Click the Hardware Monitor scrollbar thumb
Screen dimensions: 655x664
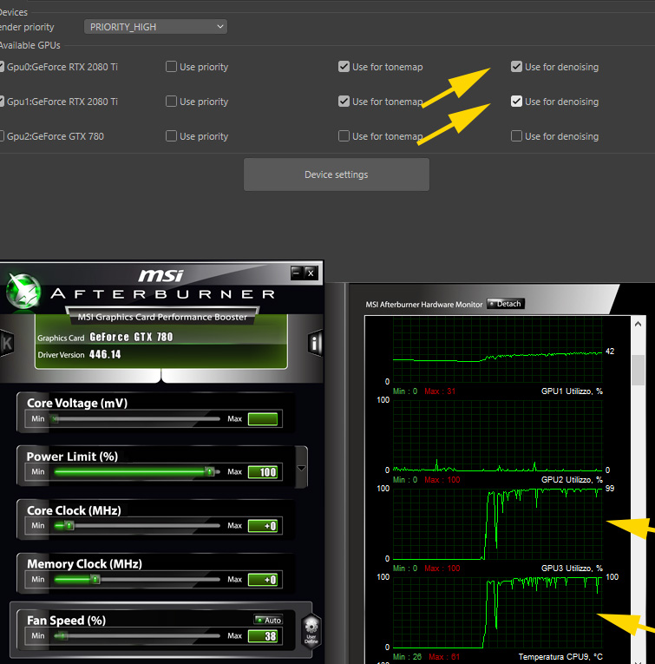(x=638, y=370)
